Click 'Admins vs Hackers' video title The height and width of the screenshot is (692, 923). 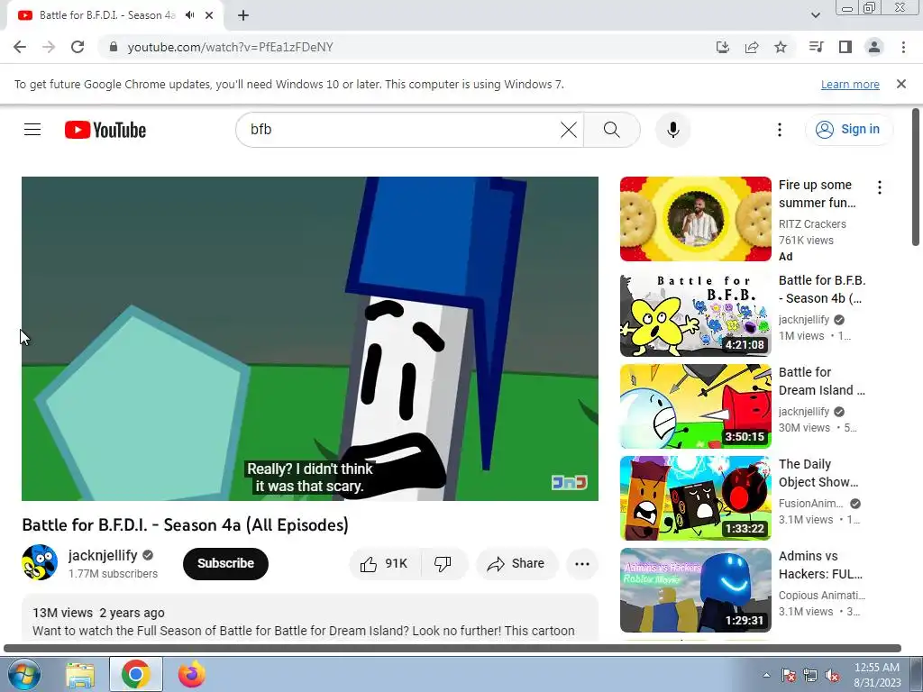[820, 565]
